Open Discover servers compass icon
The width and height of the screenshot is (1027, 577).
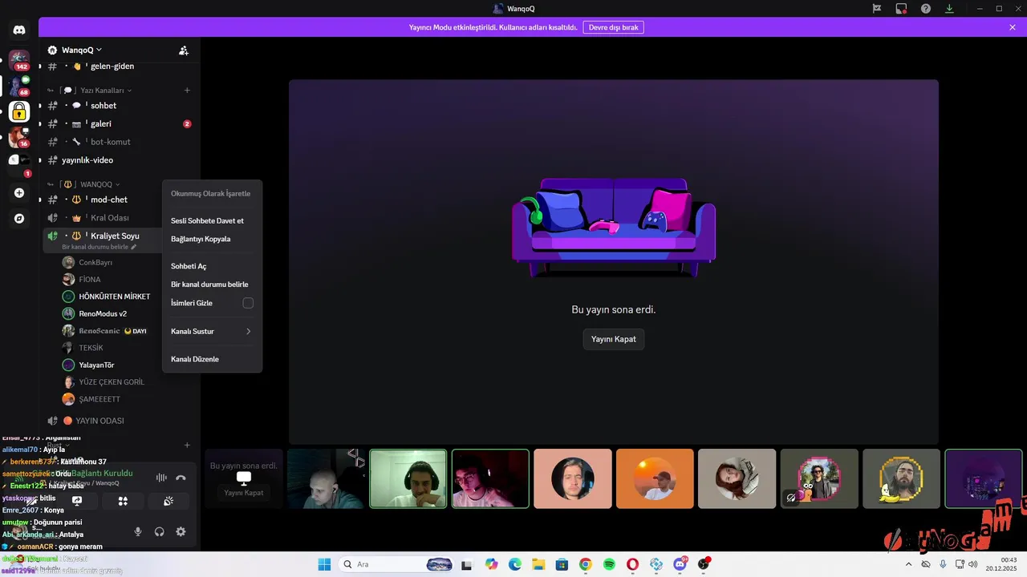19,218
